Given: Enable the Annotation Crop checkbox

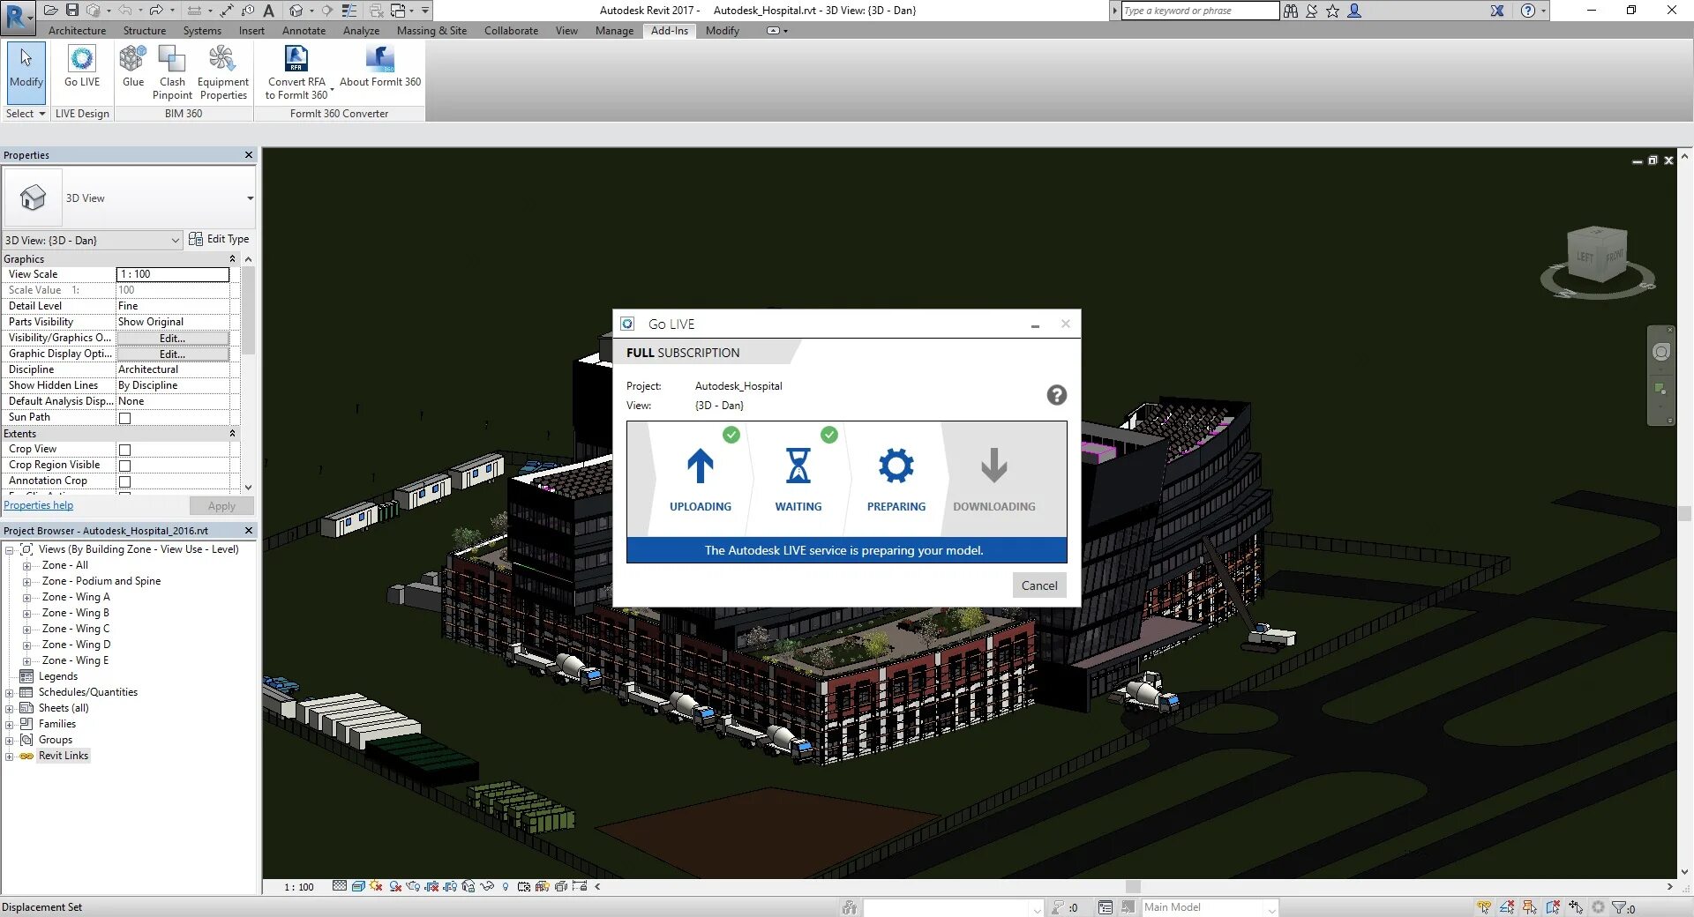Looking at the screenshot, I should [124, 481].
